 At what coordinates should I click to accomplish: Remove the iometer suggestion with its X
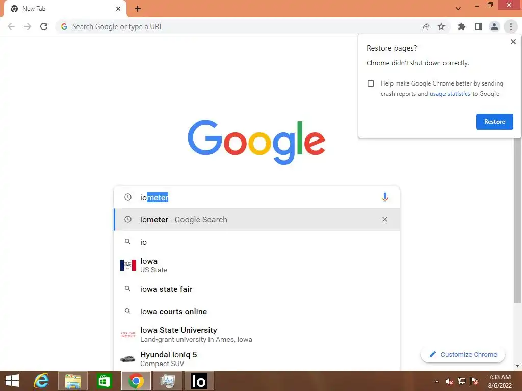(x=385, y=219)
